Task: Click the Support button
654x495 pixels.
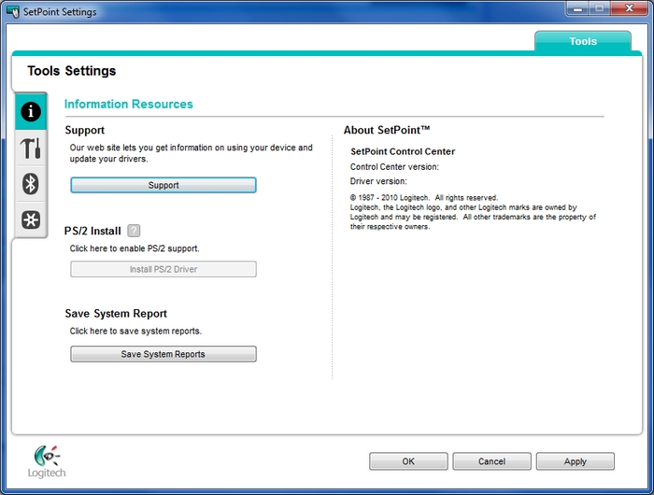Action: tap(163, 185)
